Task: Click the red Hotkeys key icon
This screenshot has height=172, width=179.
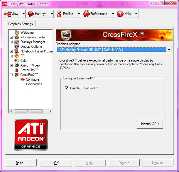Action: [31, 14]
